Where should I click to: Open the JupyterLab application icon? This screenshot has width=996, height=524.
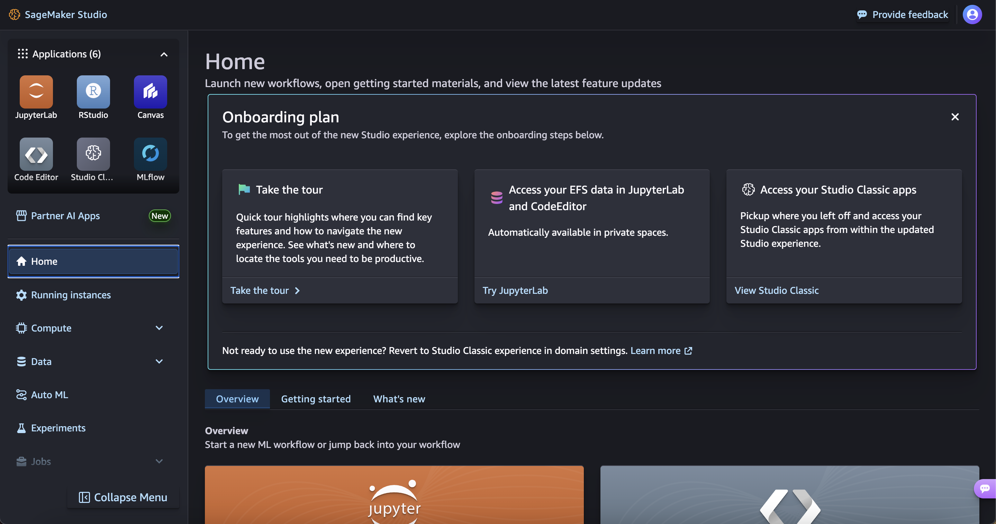(36, 92)
